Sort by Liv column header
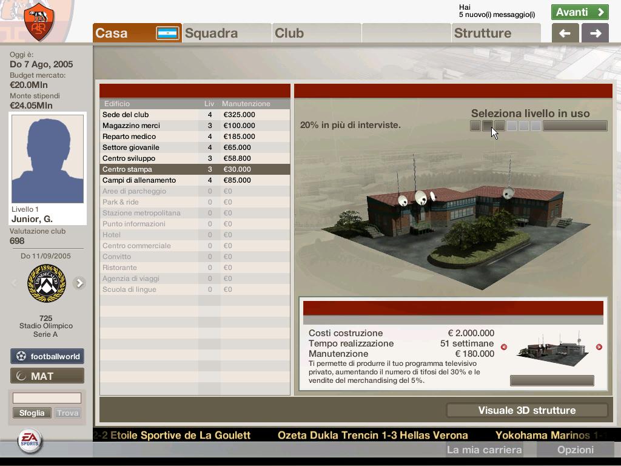Image resolution: width=621 pixels, height=466 pixels. [209, 104]
